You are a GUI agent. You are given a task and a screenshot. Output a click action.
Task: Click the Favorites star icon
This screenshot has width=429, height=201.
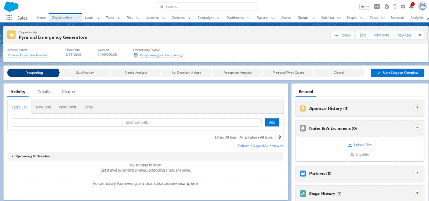pyautogui.click(x=363, y=7)
